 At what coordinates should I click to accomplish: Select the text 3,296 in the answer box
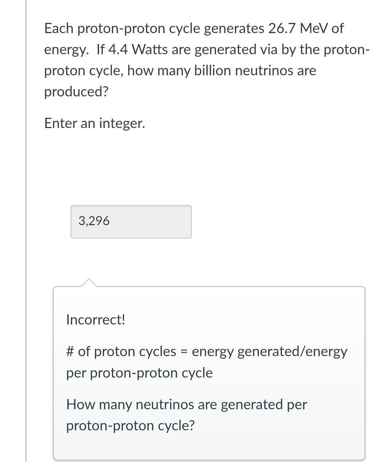pyautogui.click(x=94, y=220)
